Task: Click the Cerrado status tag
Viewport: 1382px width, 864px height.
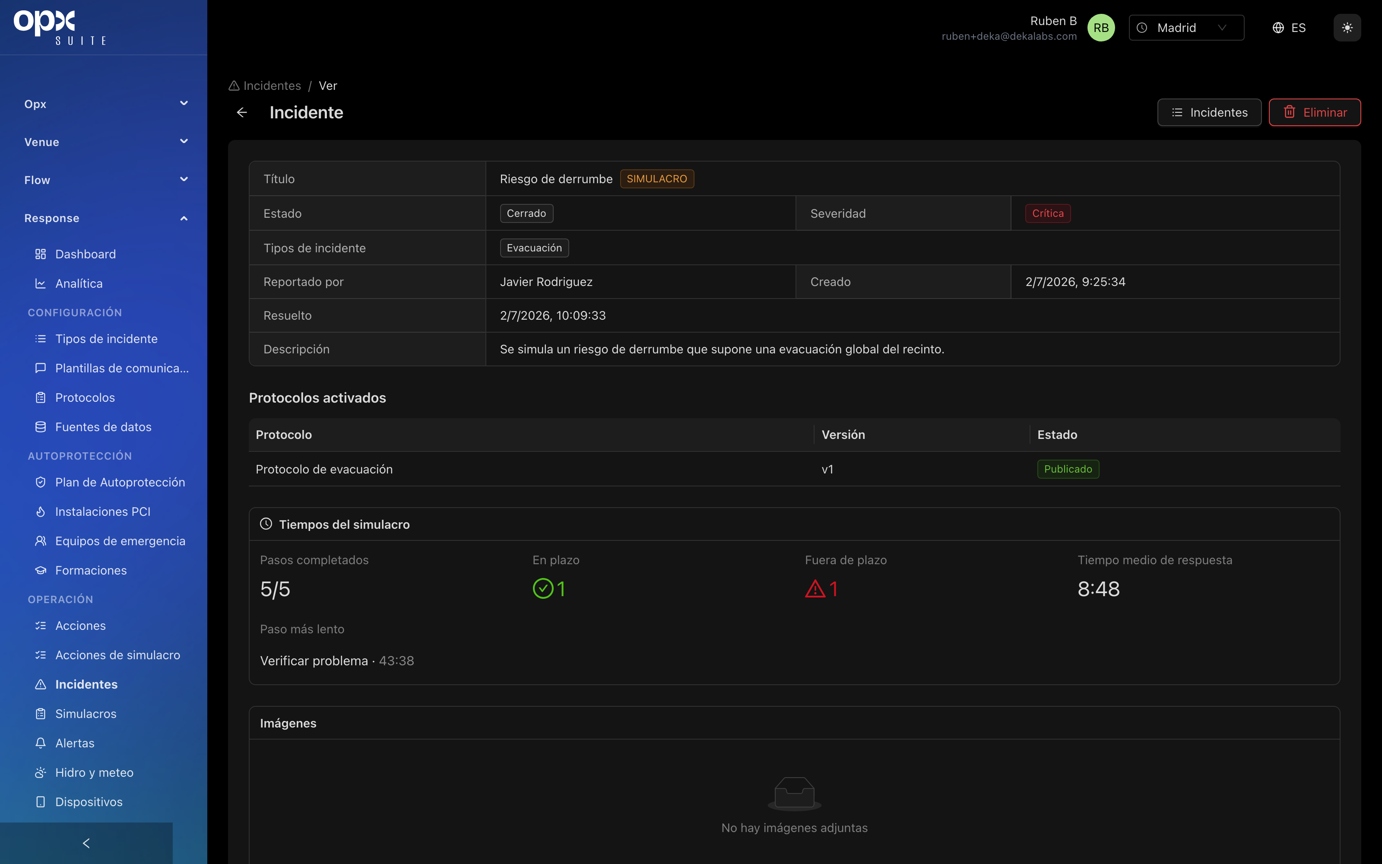Action: click(x=526, y=213)
